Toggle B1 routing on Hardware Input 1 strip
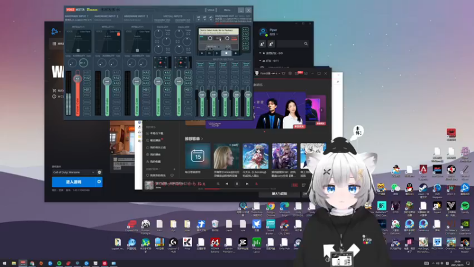 point(87,90)
